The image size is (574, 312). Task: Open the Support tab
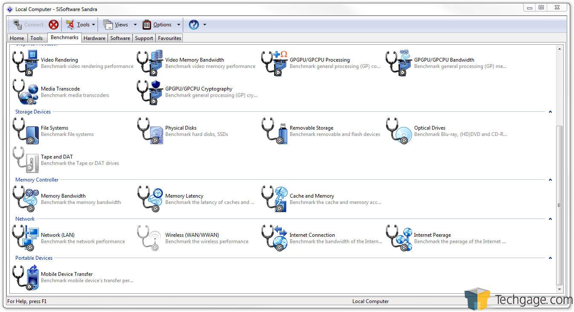pos(144,38)
